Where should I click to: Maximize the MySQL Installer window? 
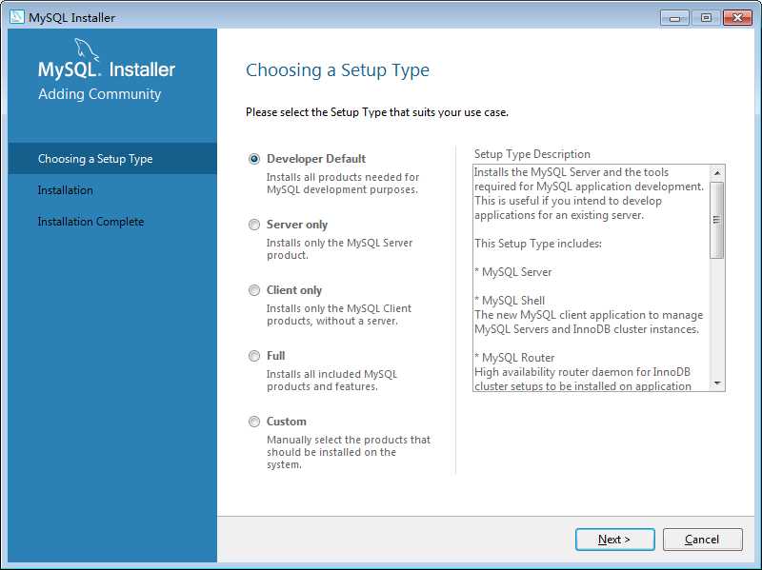pyautogui.click(x=706, y=18)
